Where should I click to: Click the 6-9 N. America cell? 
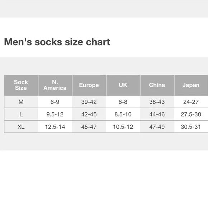55,102
